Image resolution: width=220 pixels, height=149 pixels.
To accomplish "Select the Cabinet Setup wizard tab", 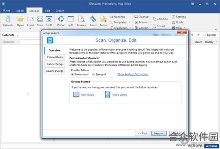I will (55, 64).
